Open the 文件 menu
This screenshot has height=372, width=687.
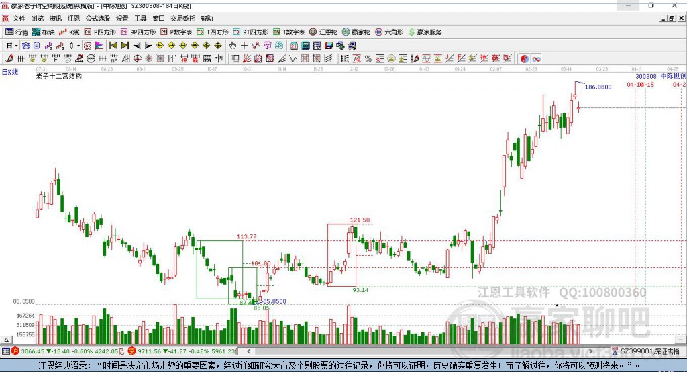[19, 18]
